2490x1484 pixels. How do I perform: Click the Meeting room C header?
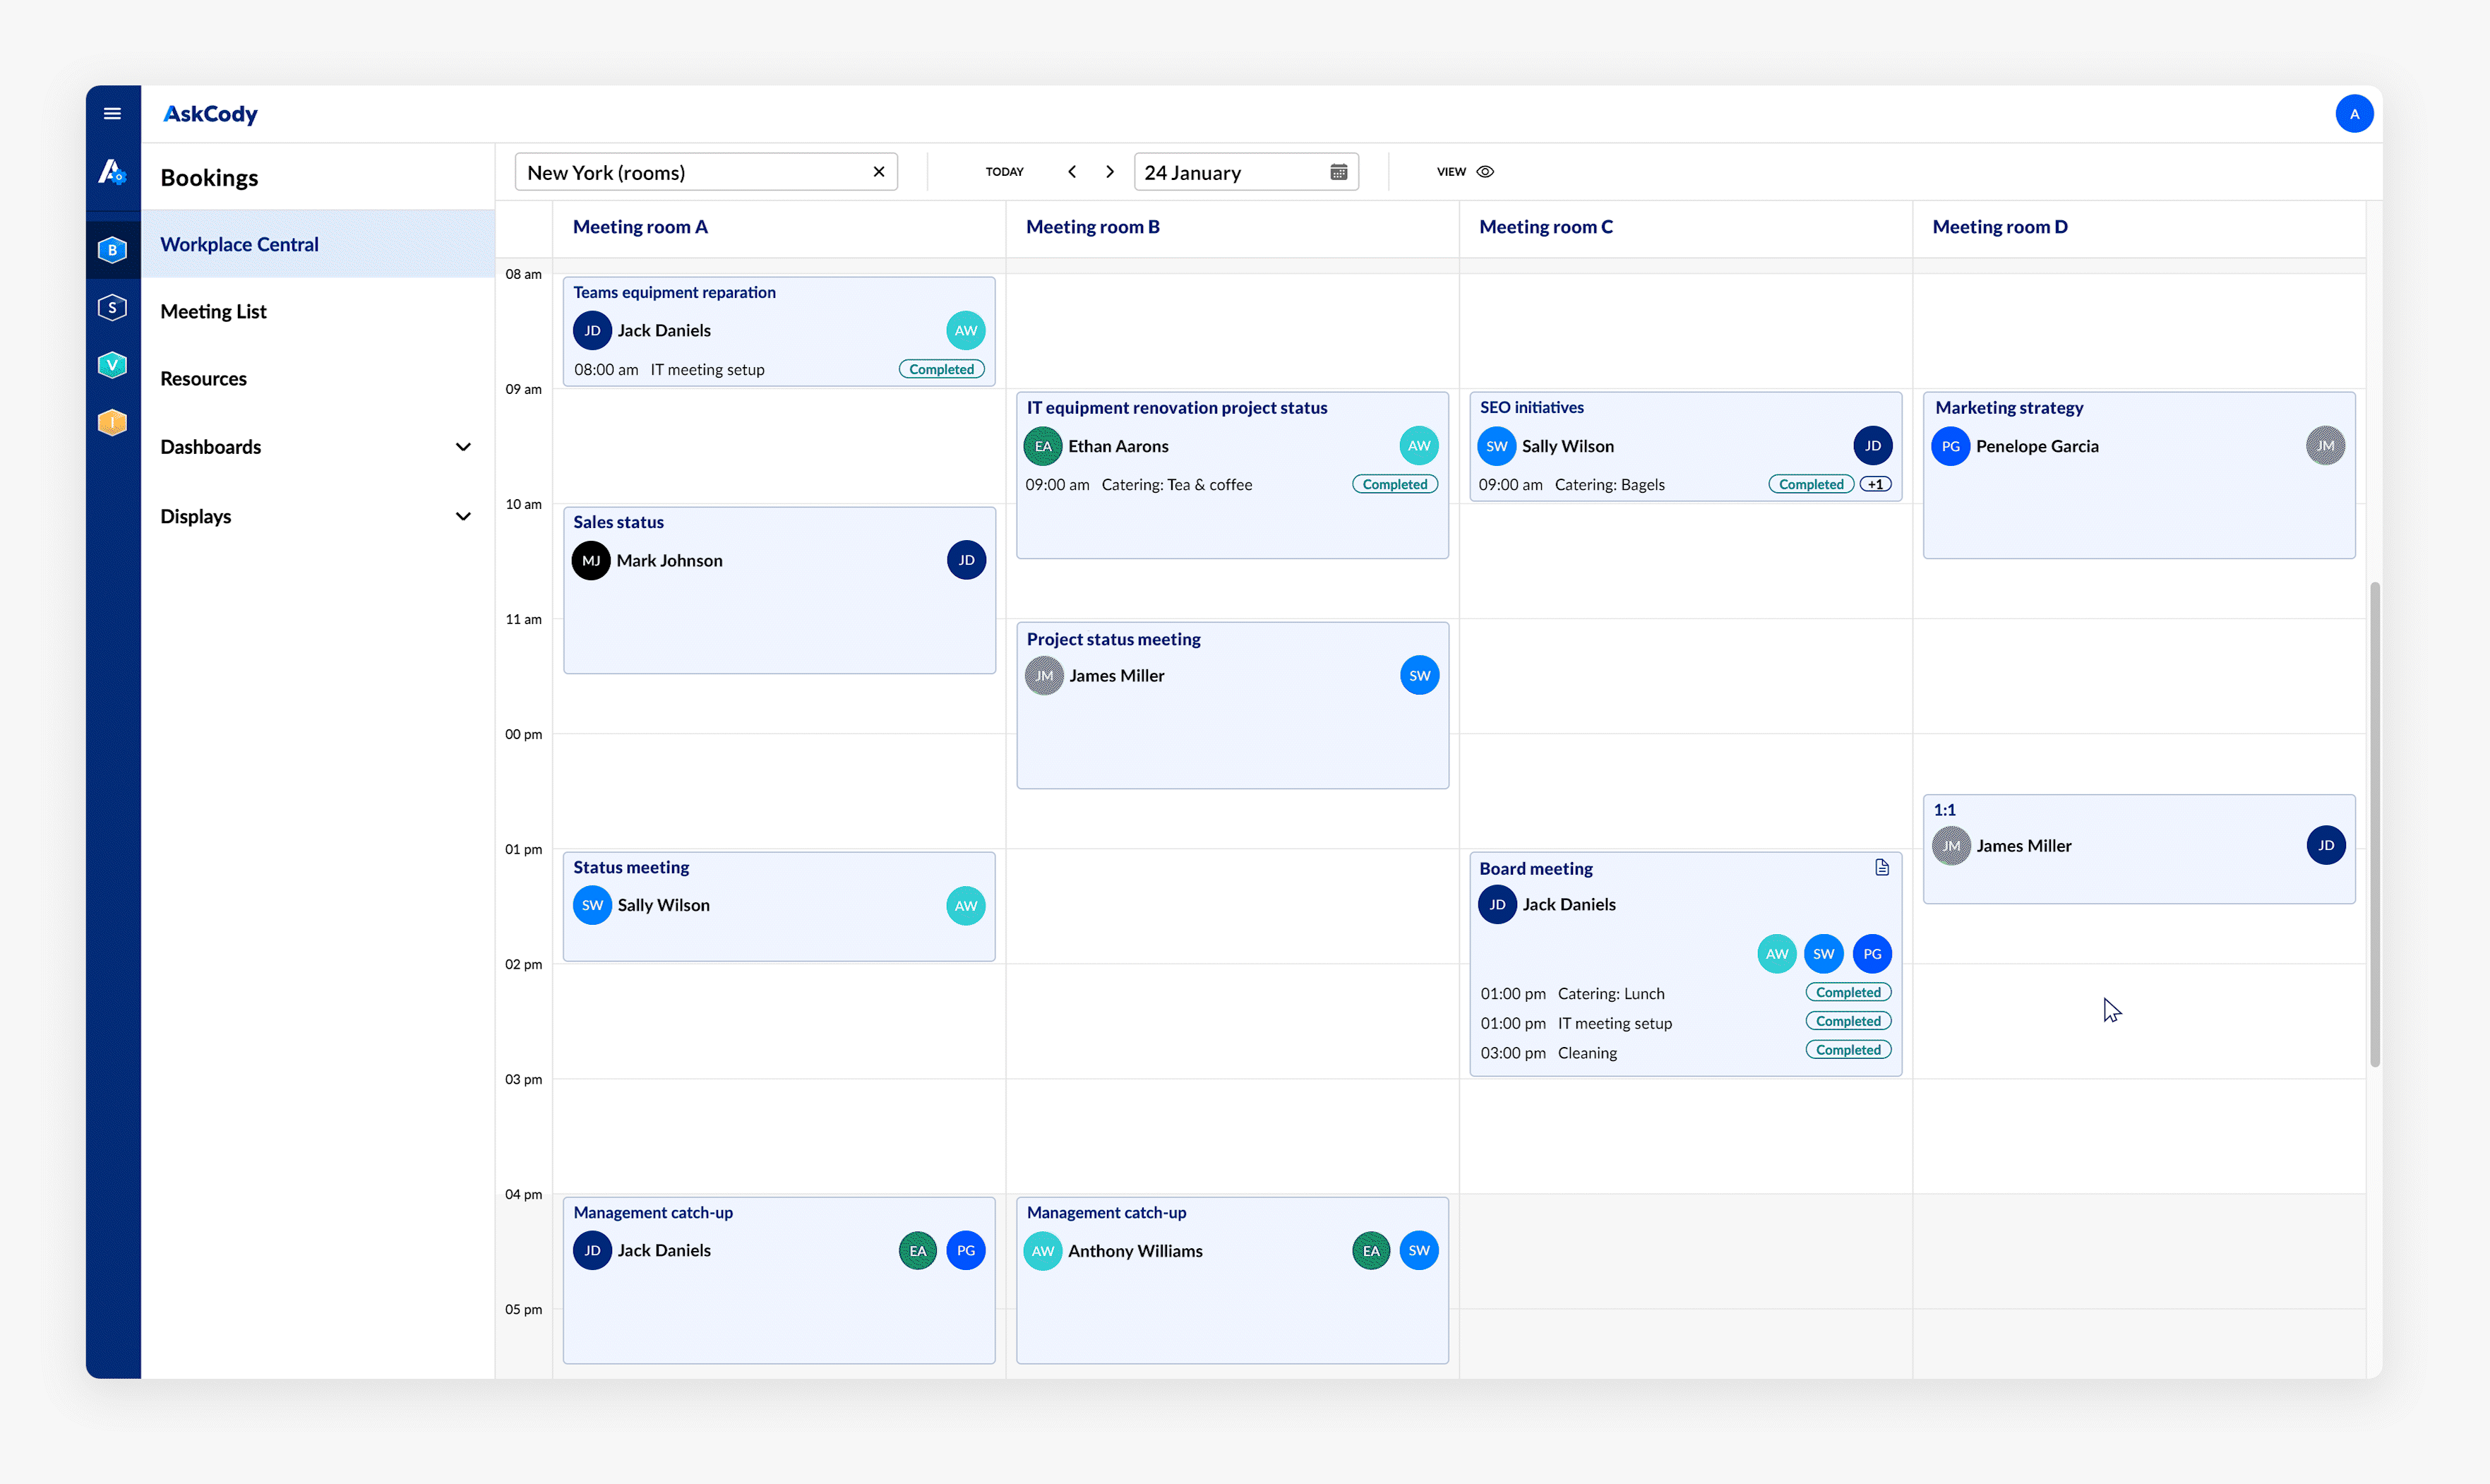point(1545,227)
